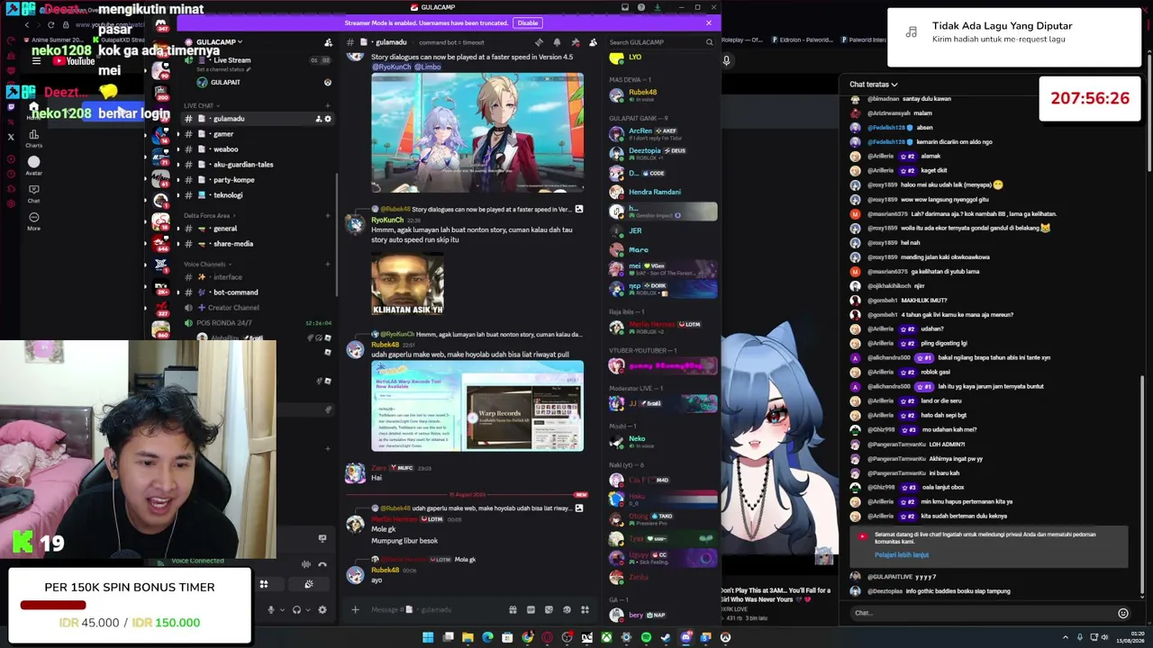Open the gift icon in message bar

513,610
